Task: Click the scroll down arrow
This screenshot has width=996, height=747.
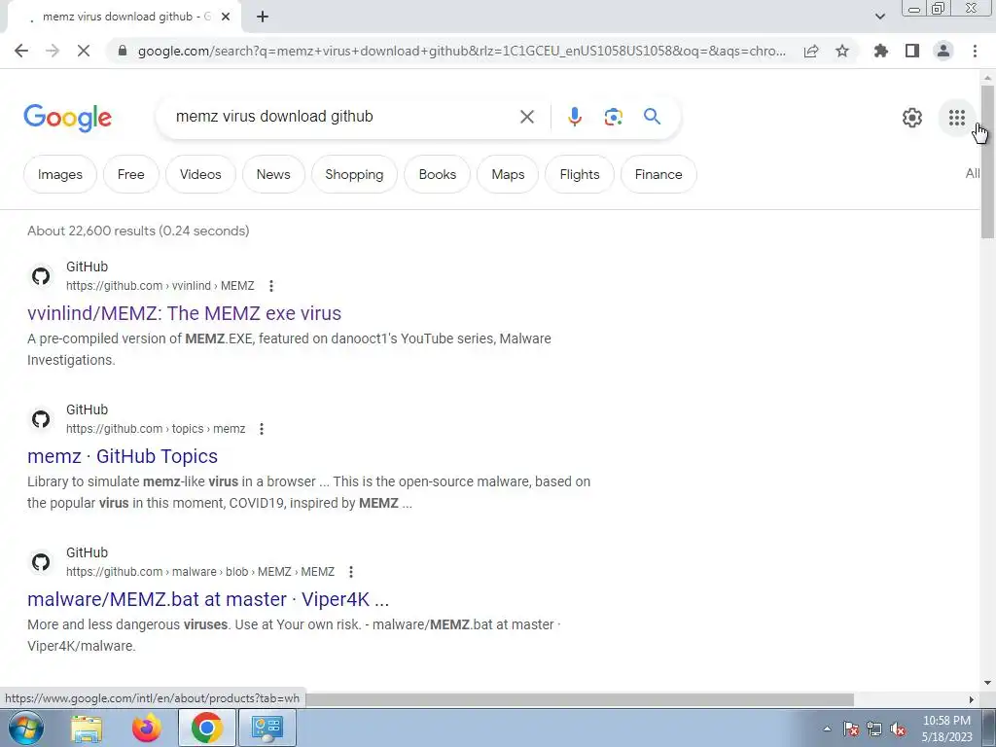Action: coord(987,683)
